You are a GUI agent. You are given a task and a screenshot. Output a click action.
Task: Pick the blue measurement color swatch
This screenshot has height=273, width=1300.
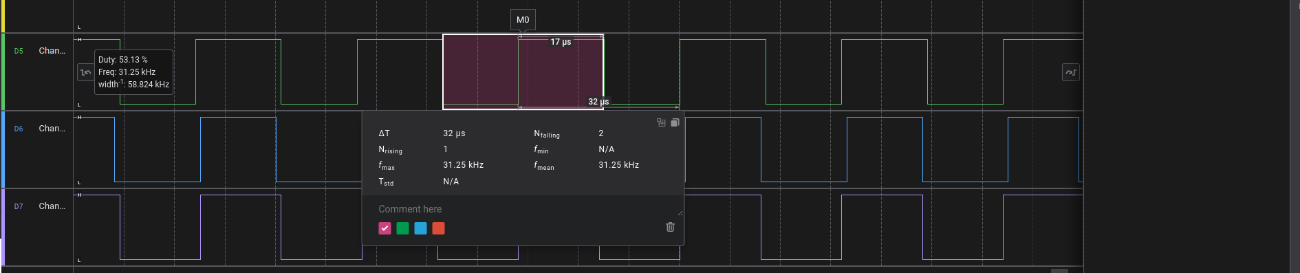(420, 228)
